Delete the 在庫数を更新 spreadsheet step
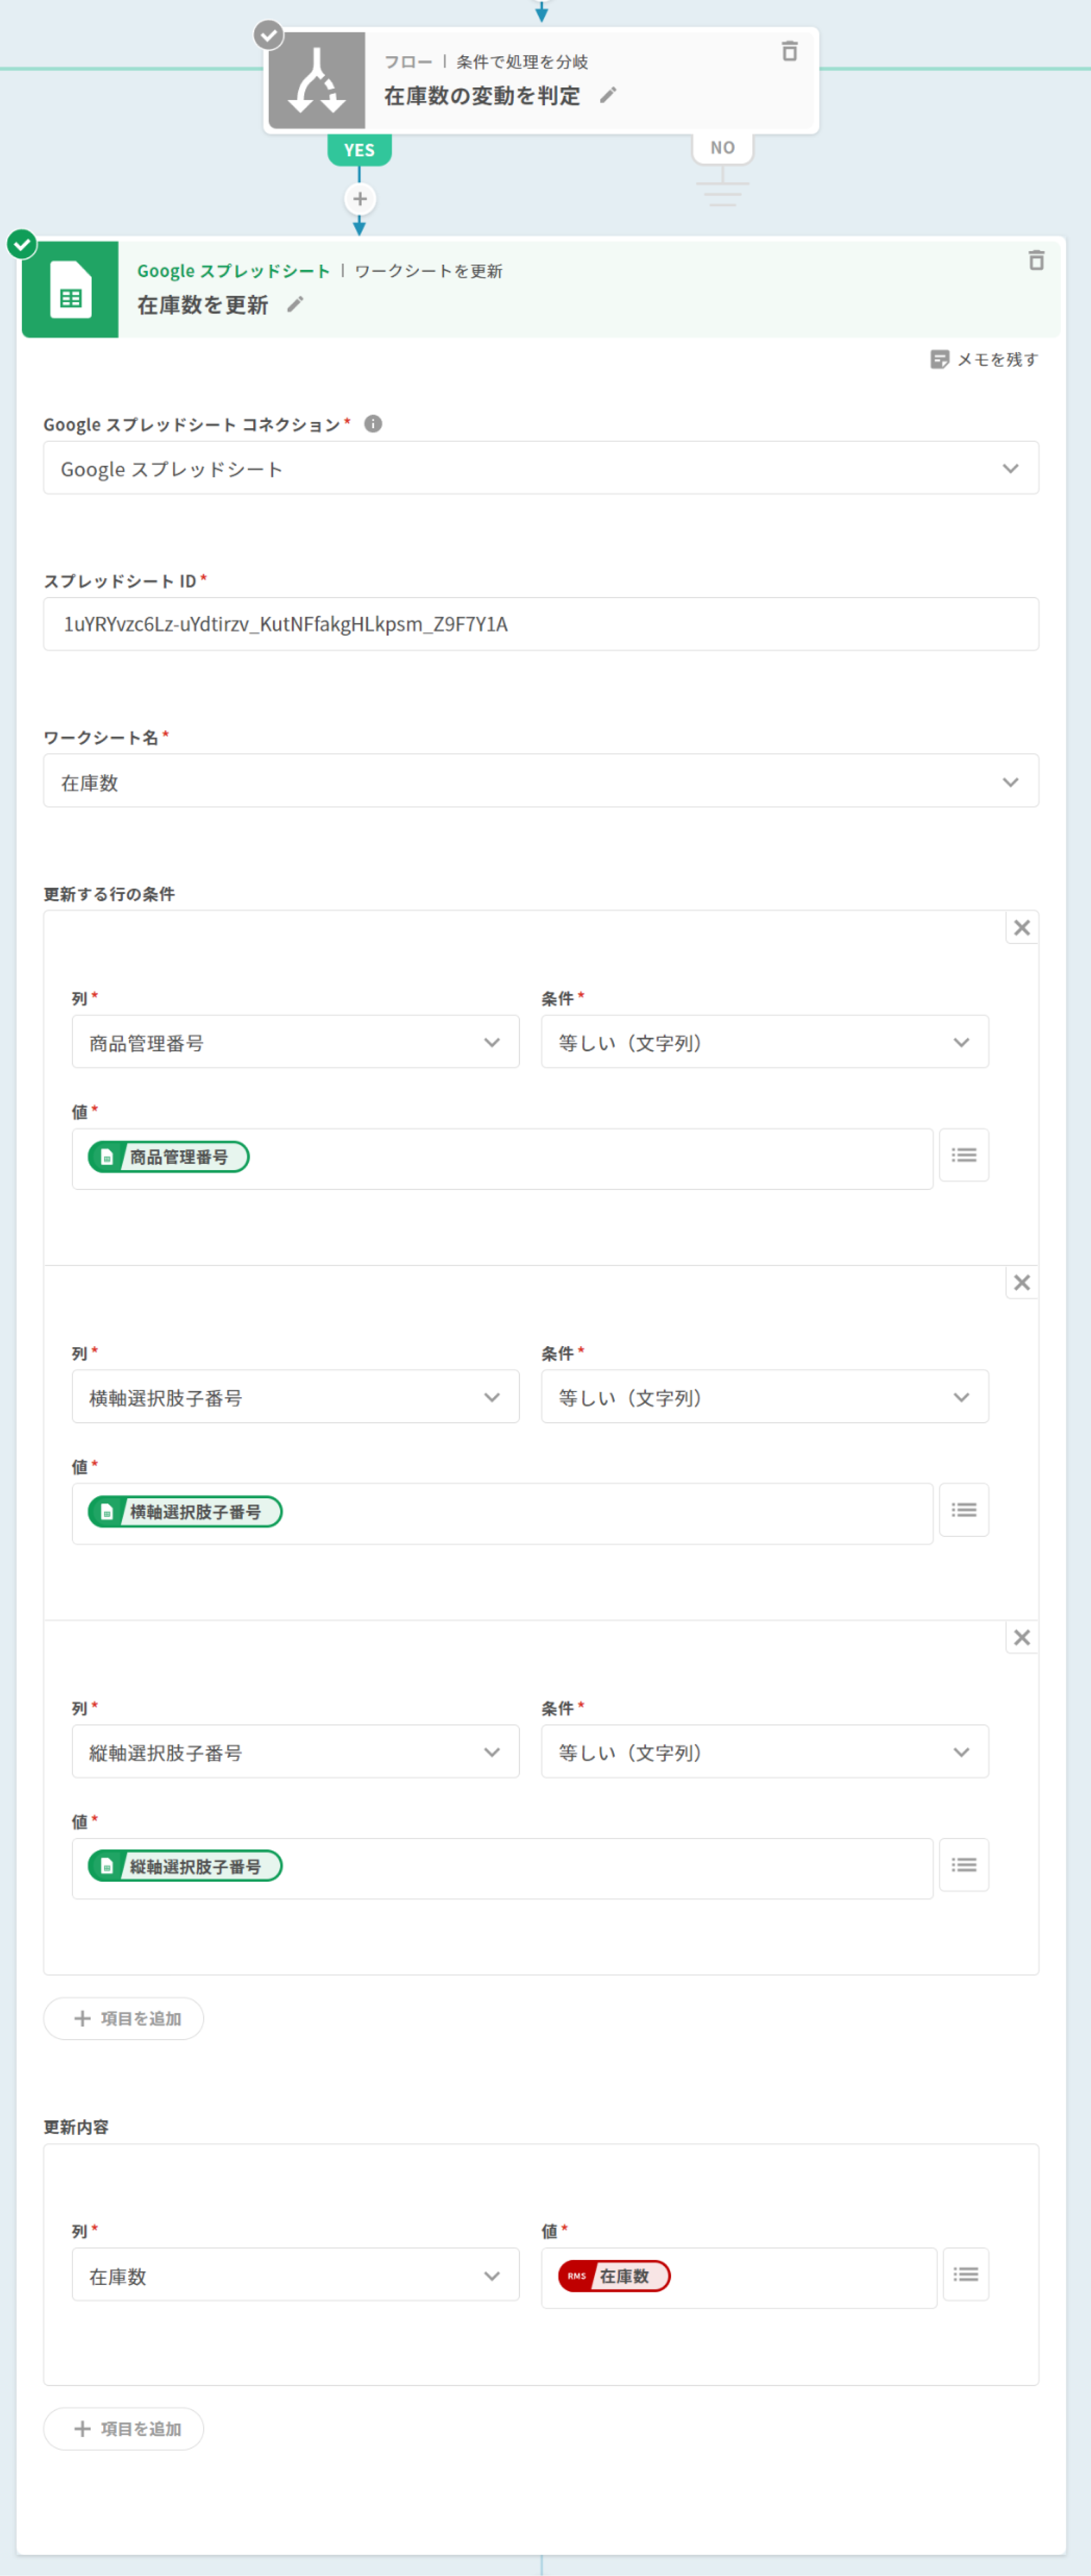Screen dimensions: 1091x2576 click(x=1036, y=260)
